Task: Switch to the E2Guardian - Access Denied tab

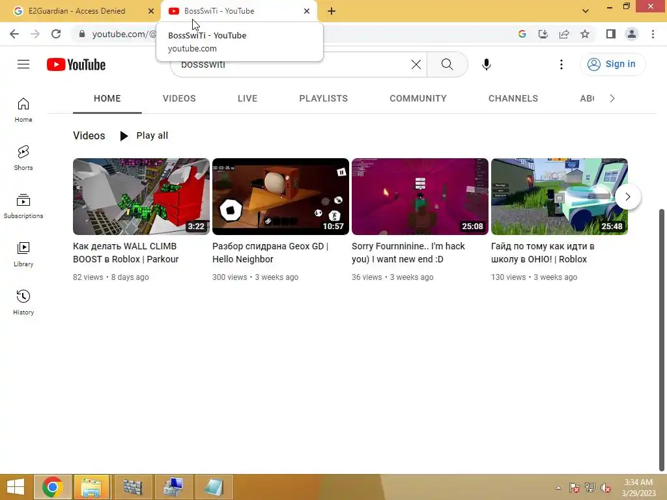Action: [x=77, y=11]
